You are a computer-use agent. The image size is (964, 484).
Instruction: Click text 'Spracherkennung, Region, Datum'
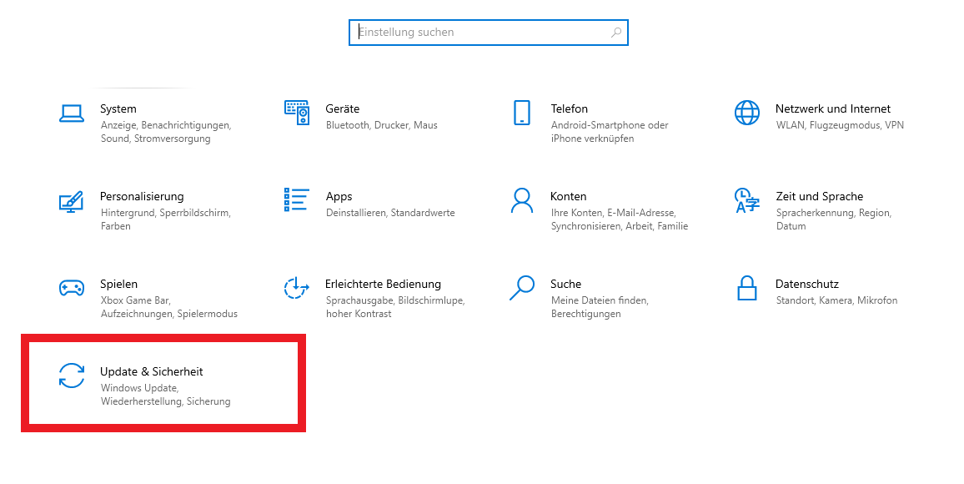(834, 219)
